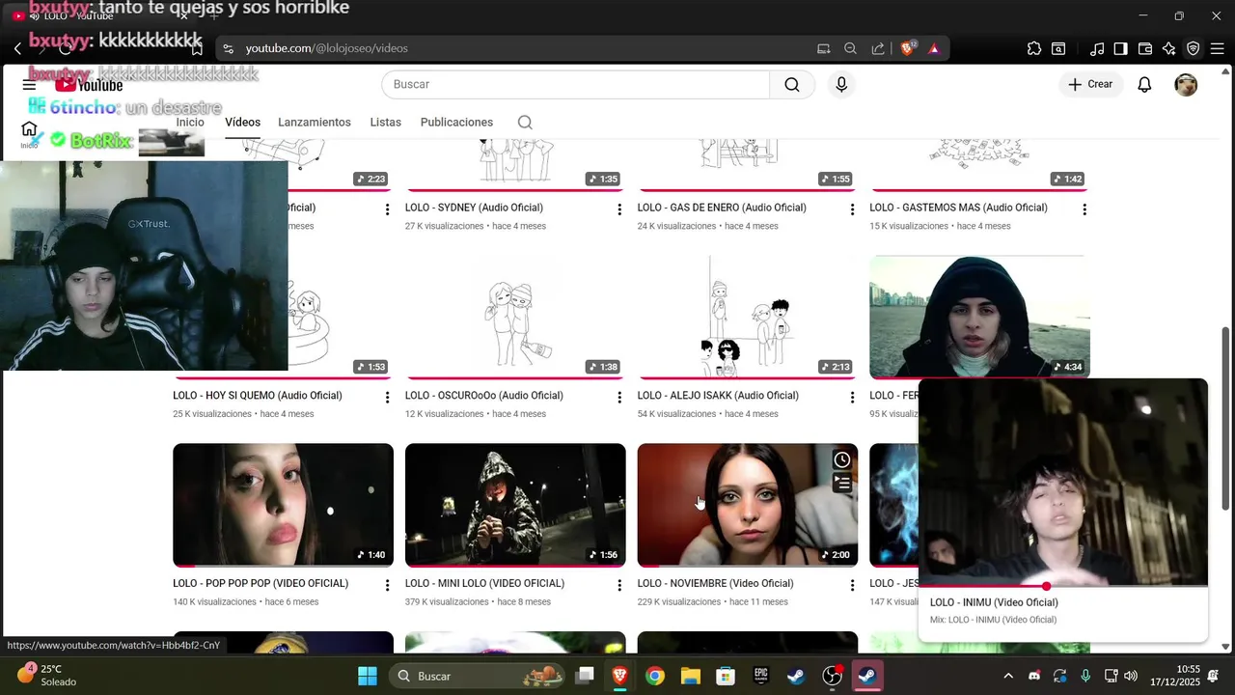Click the share page icon in address bar
Image resolution: width=1235 pixels, height=695 pixels.
click(878, 48)
